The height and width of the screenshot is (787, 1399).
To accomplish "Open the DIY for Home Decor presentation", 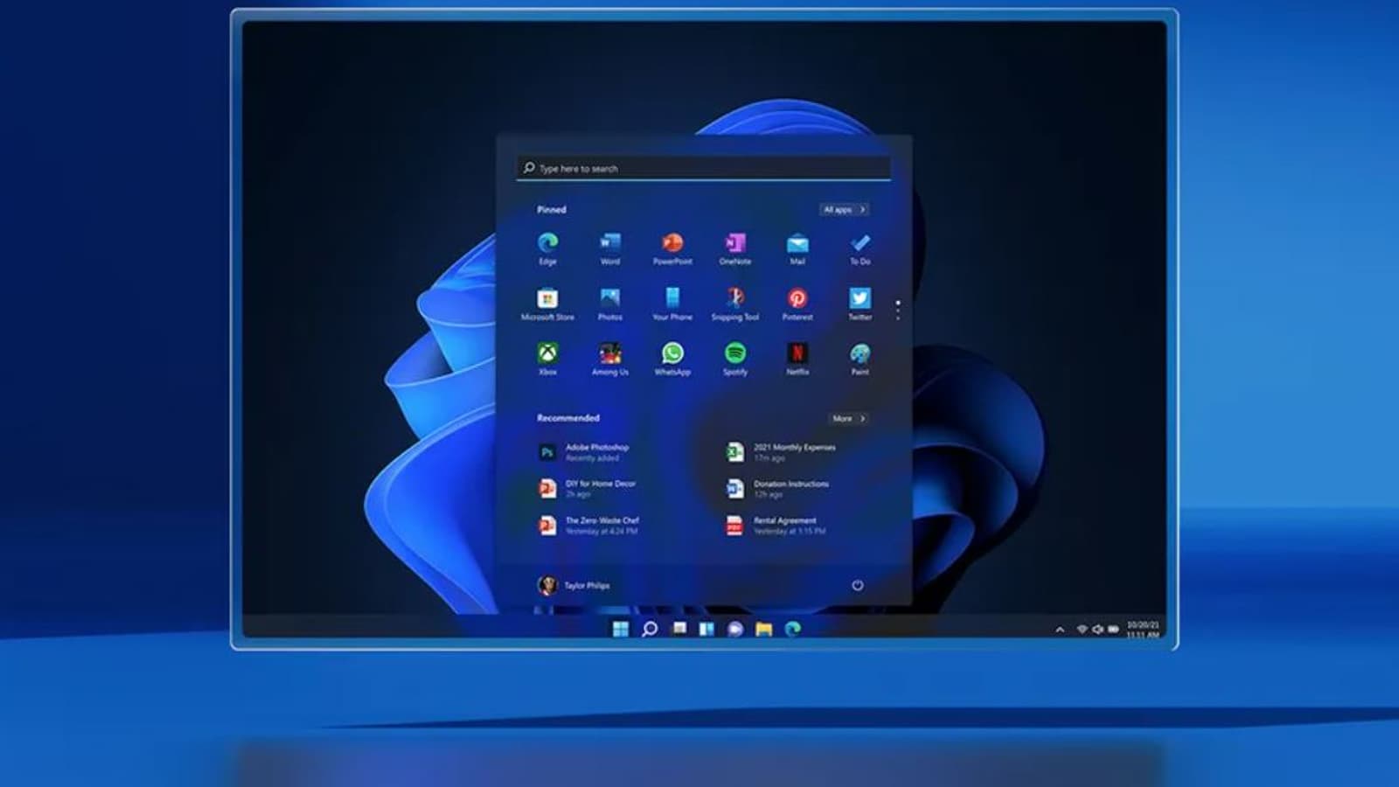I will coord(587,488).
